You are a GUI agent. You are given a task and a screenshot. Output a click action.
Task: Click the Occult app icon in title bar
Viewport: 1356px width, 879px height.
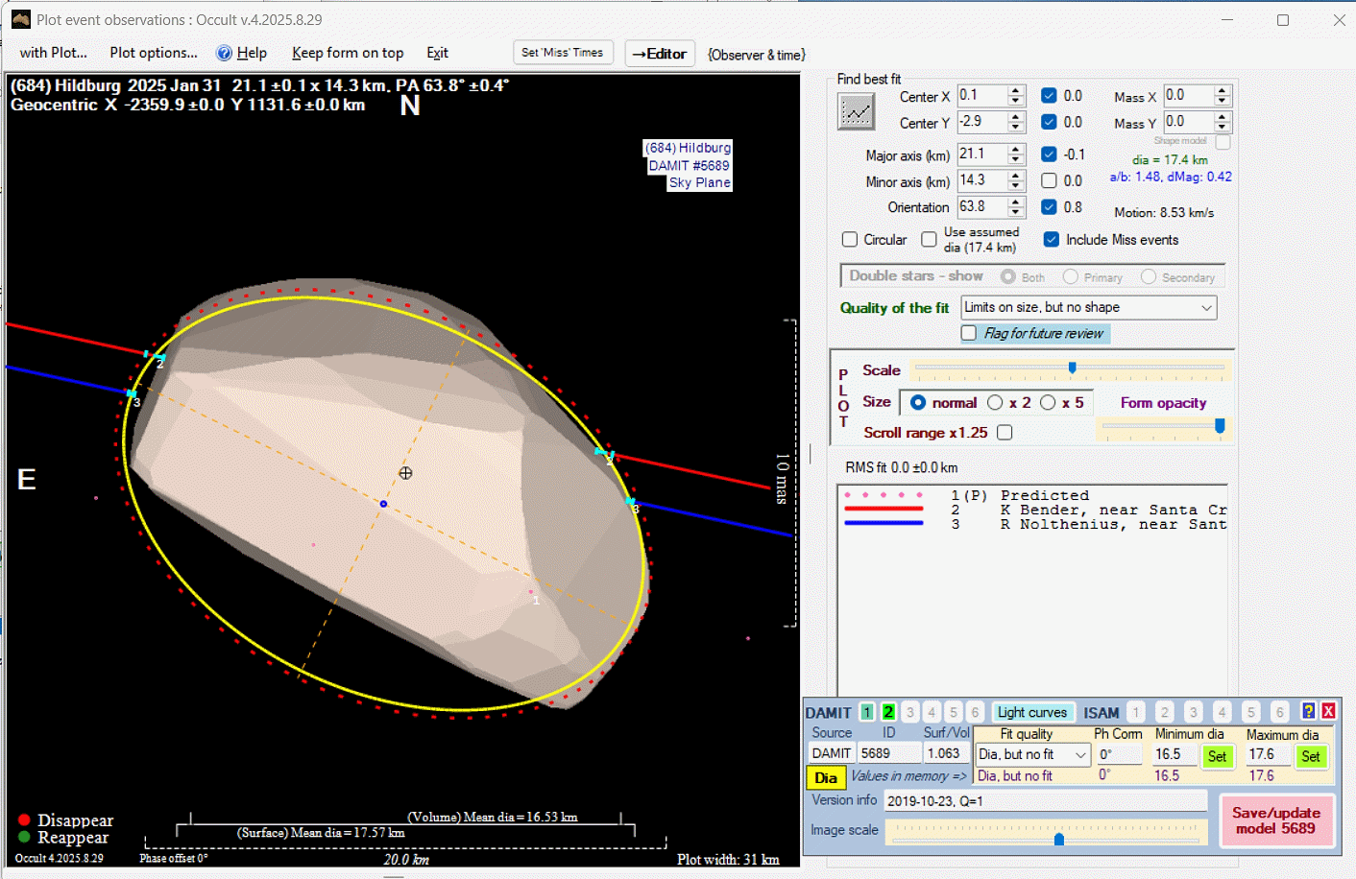[20, 19]
